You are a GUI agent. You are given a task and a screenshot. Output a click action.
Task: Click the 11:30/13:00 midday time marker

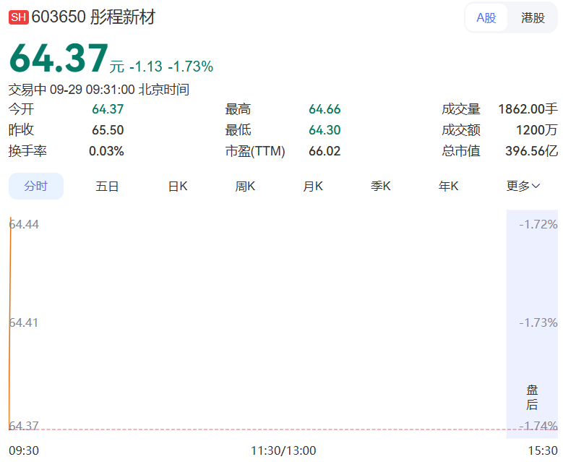click(283, 450)
